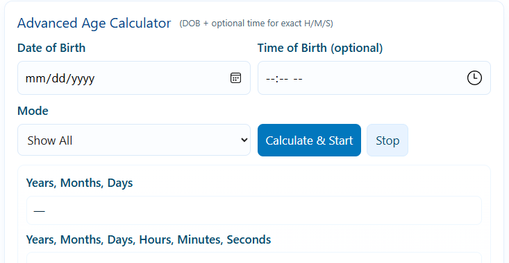
Task: Select the AM/PM segment of the time field
Action: (x=298, y=79)
